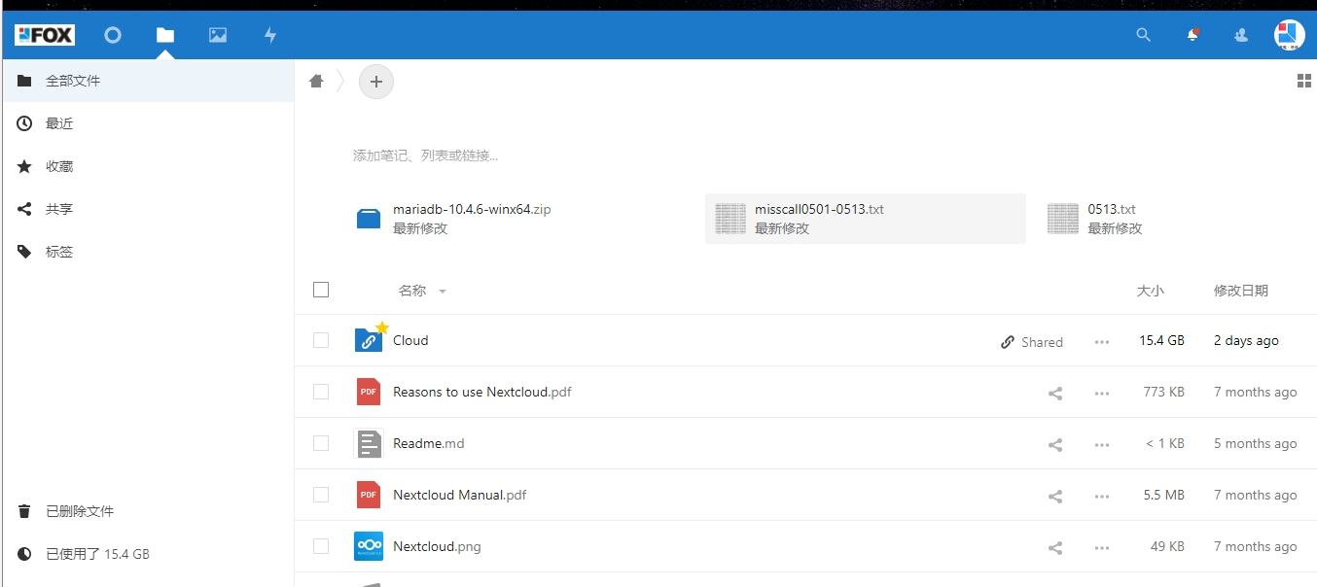Open more actions for Readme.md
The height and width of the screenshot is (587, 1317).
(1102, 445)
